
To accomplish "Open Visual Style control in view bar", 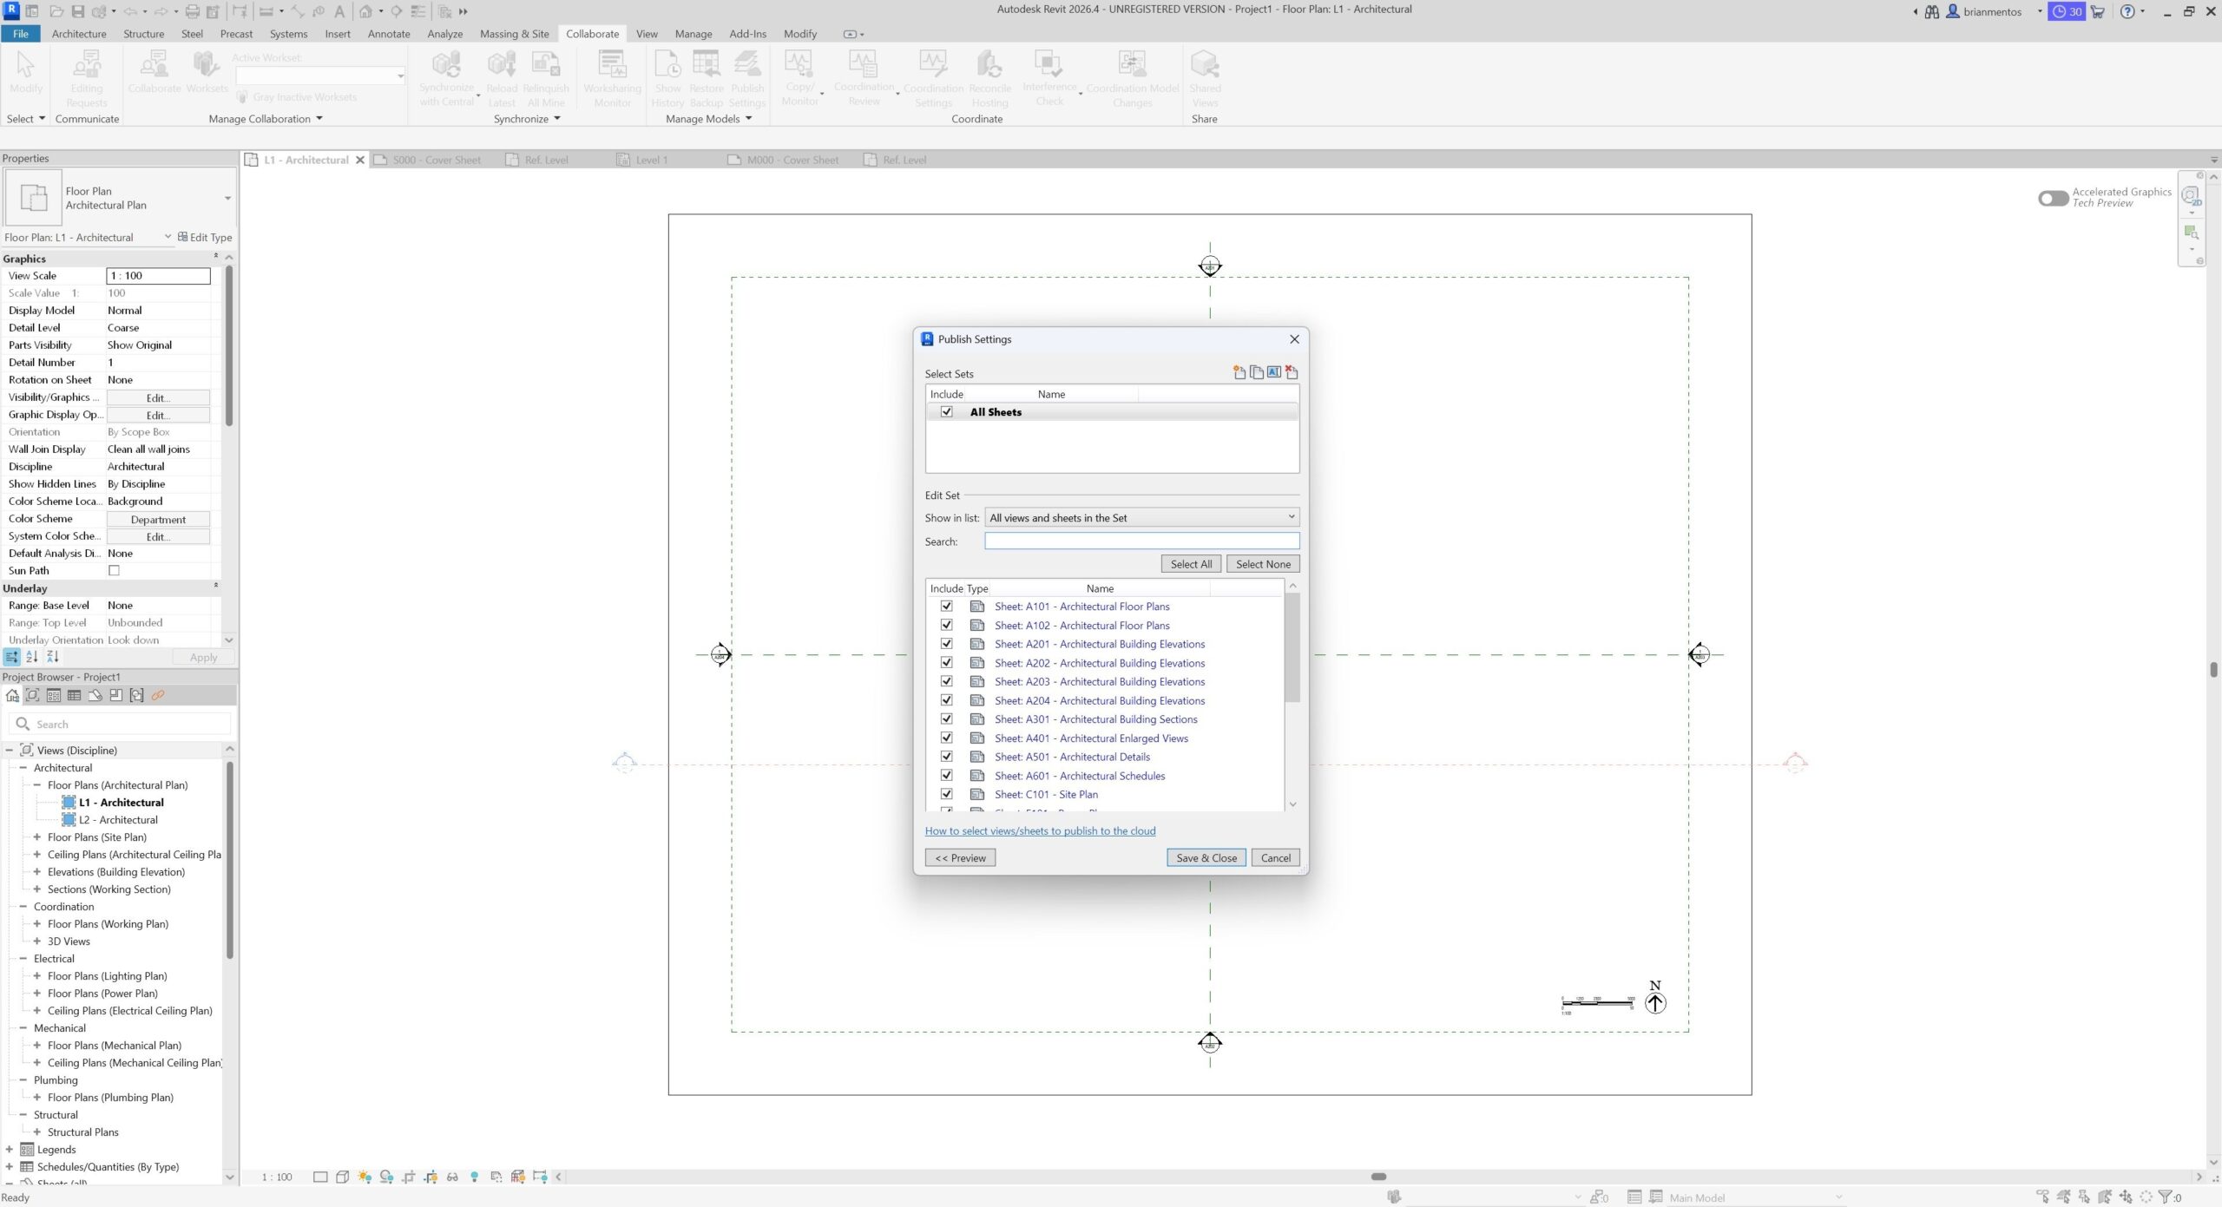I will (x=343, y=1177).
